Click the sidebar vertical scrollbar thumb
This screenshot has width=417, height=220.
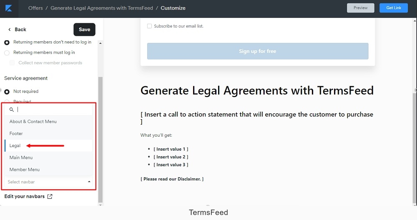[x=100, y=140]
